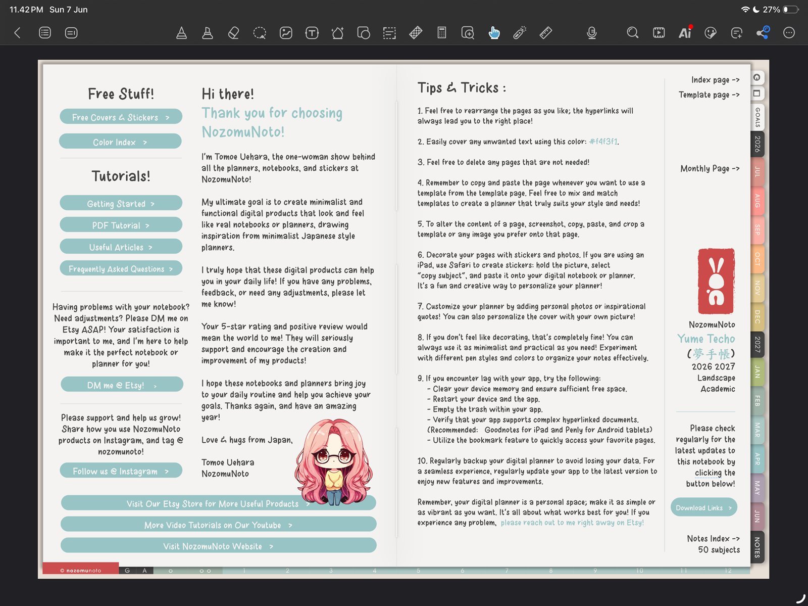The width and height of the screenshot is (808, 606).
Task: Select the Shapes tool
Action: tap(337, 33)
